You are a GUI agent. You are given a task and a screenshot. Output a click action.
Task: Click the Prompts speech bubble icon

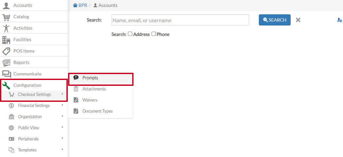[76, 78]
